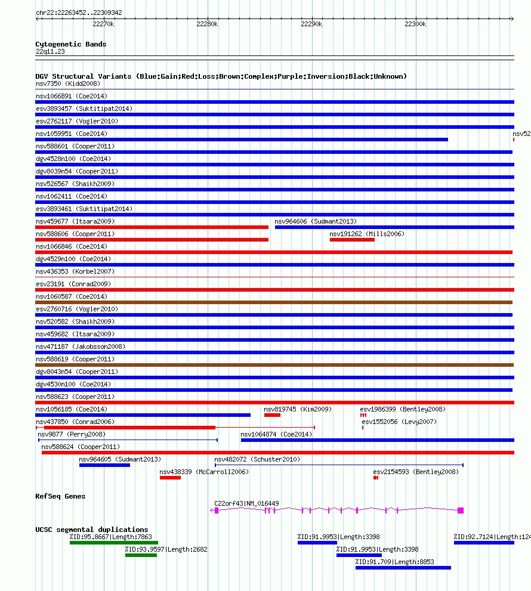
Task: Open the nsv520582 (Shaikh2009) variant
Action: (x=75, y=321)
